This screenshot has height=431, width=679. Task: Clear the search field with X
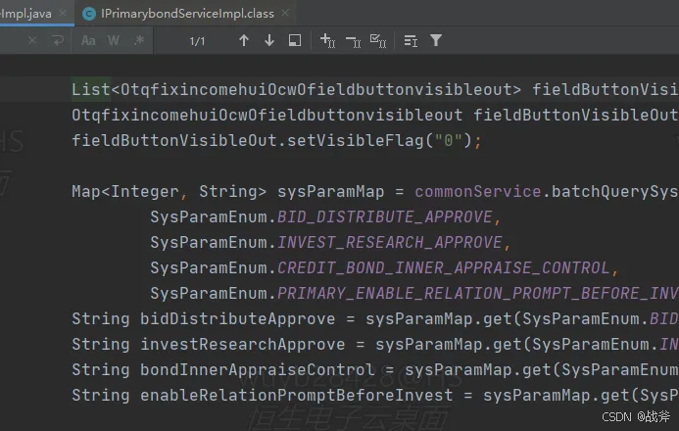click(32, 41)
